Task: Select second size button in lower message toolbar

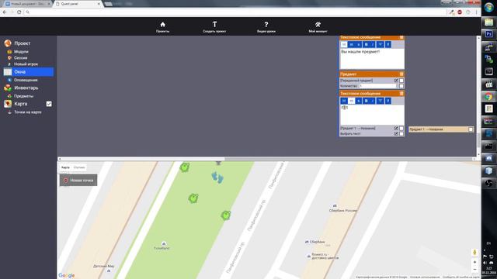Action: point(351,101)
